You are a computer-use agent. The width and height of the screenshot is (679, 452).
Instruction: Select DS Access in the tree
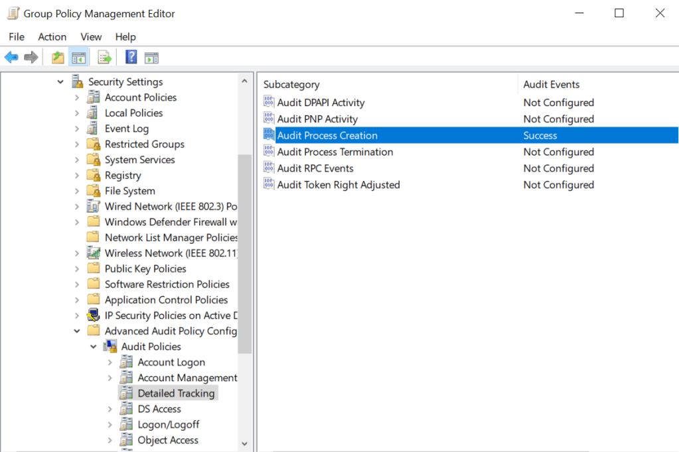click(159, 409)
